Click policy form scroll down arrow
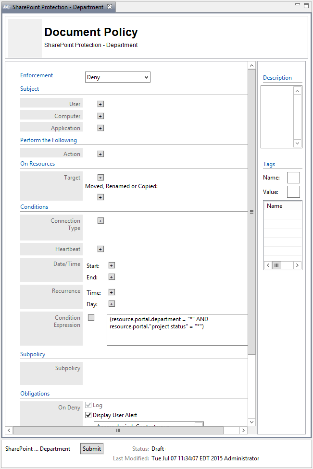Screen dimensions: 313x469 (252, 422)
